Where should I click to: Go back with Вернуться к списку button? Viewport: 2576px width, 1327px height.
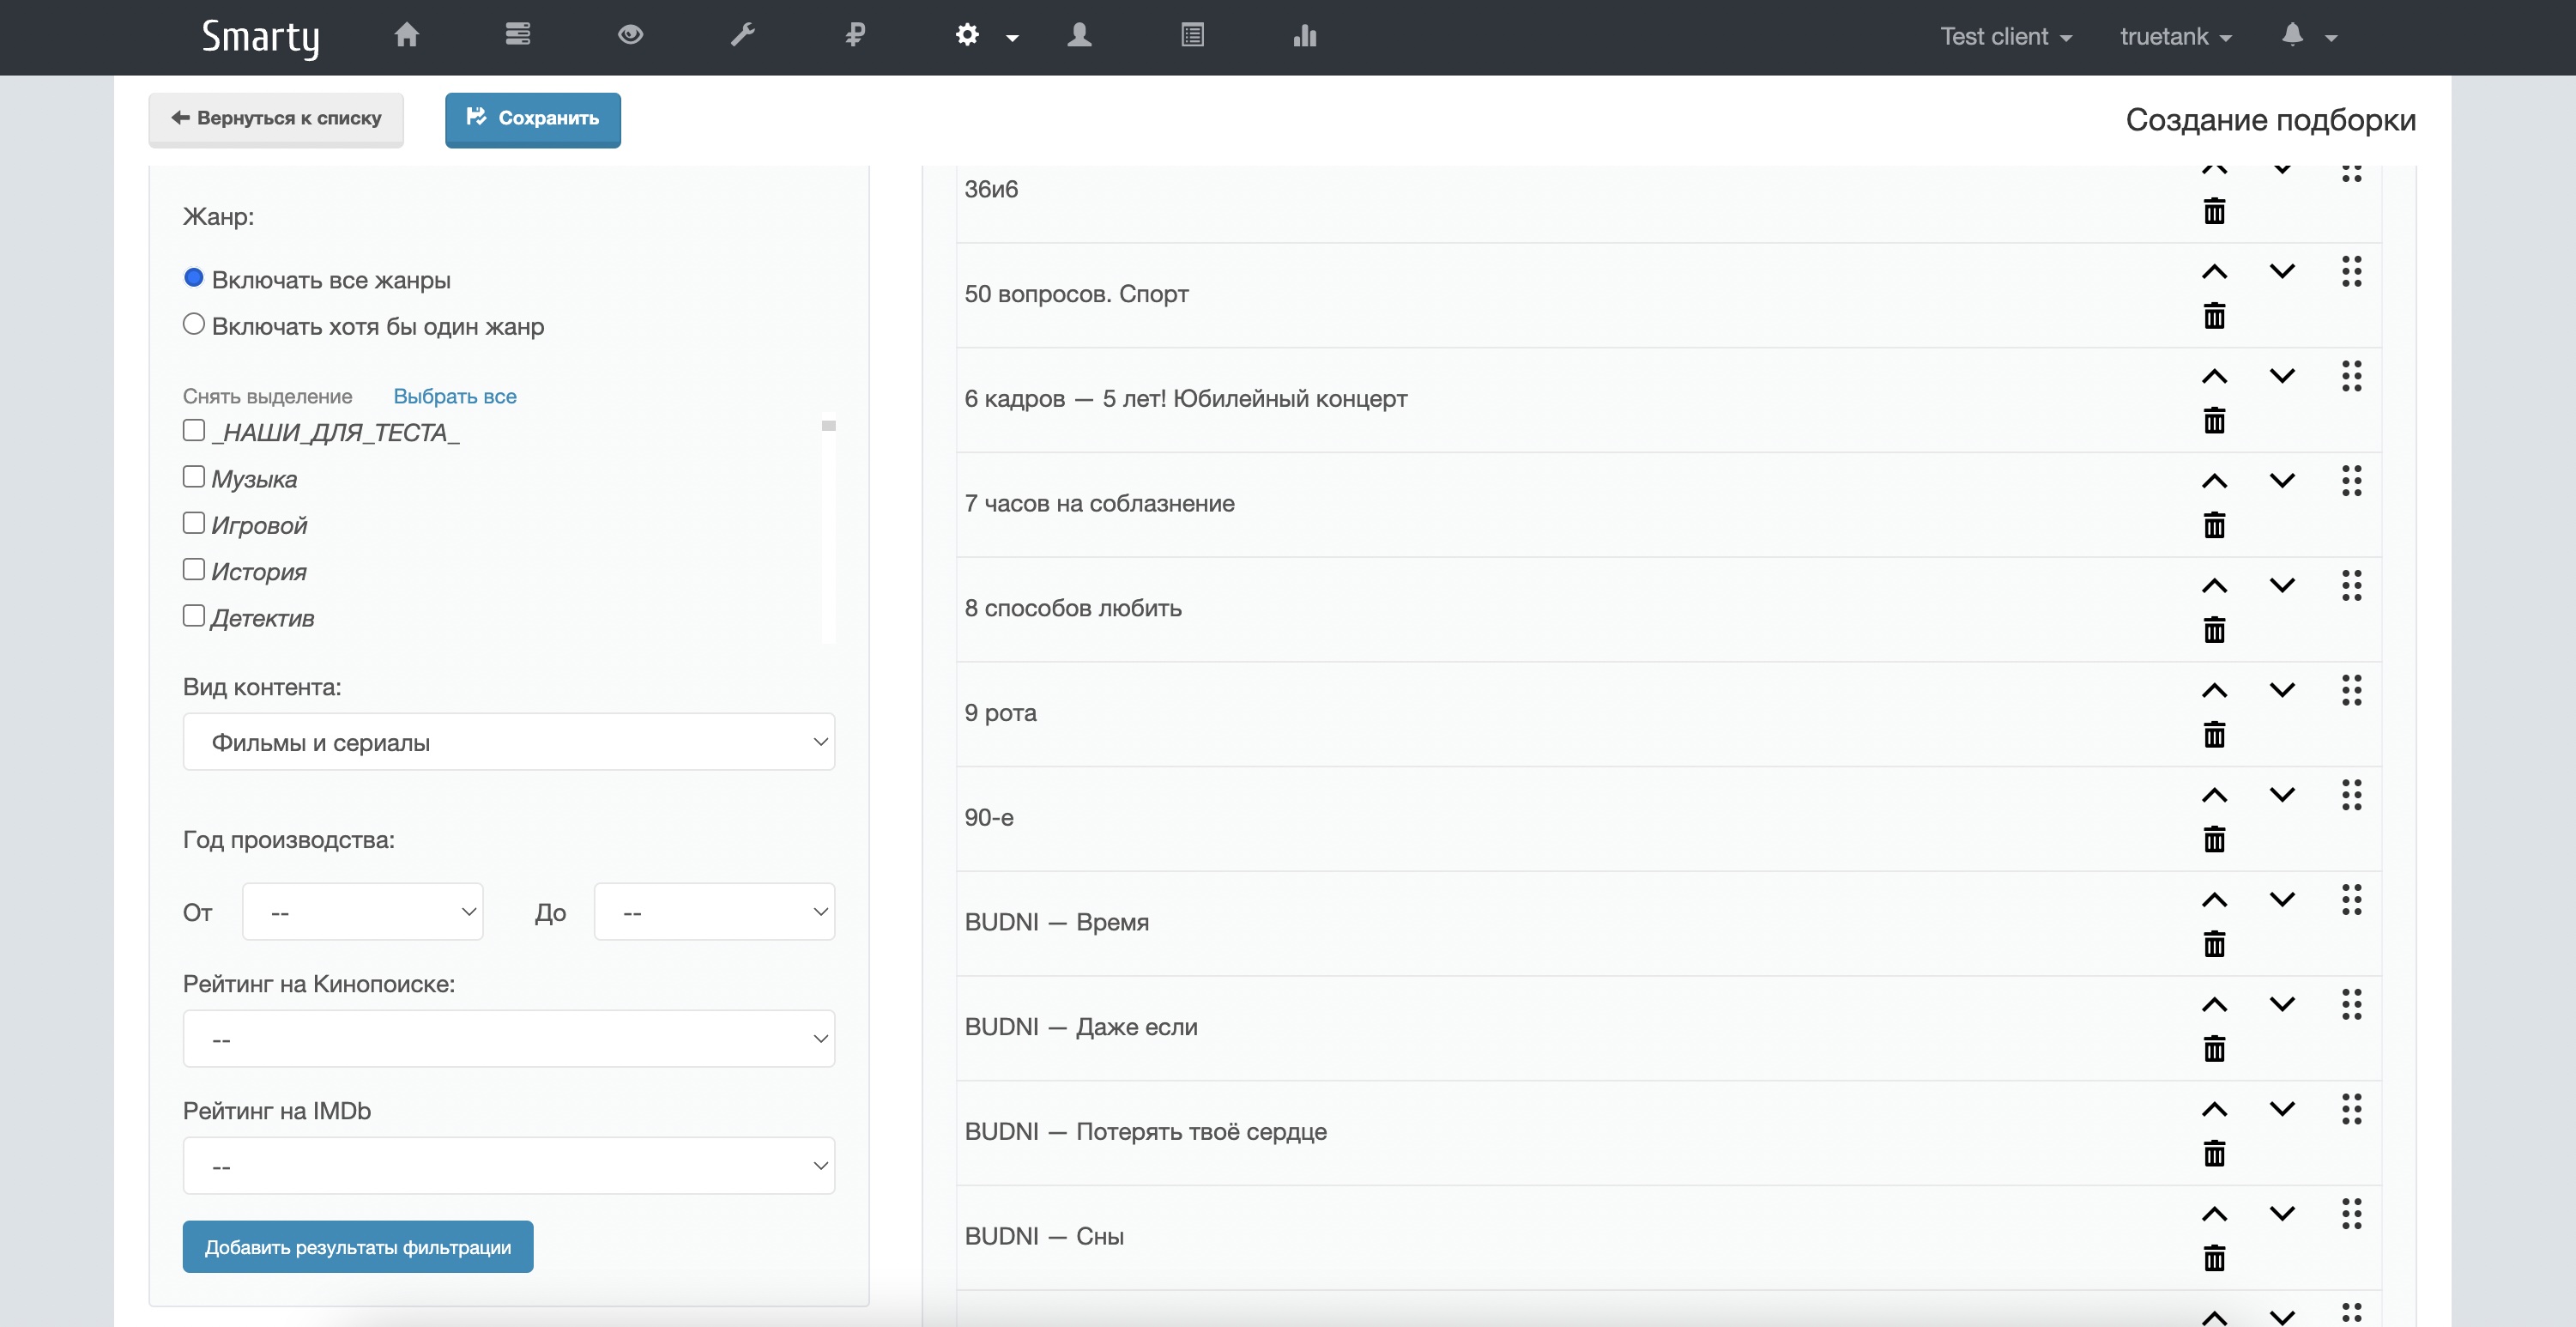[x=276, y=119]
